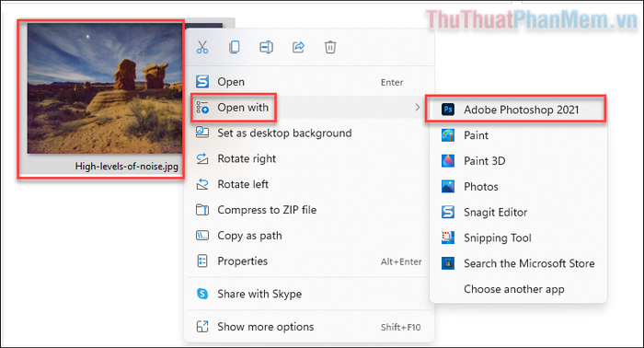Choose Open from the context menu
Image resolution: width=644 pixels, height=348 pixels.
pyautogui.click(x=309, y=82)
